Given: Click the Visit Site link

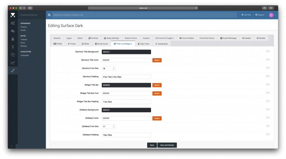Looking at the screenshot, I should coord(246,15).
